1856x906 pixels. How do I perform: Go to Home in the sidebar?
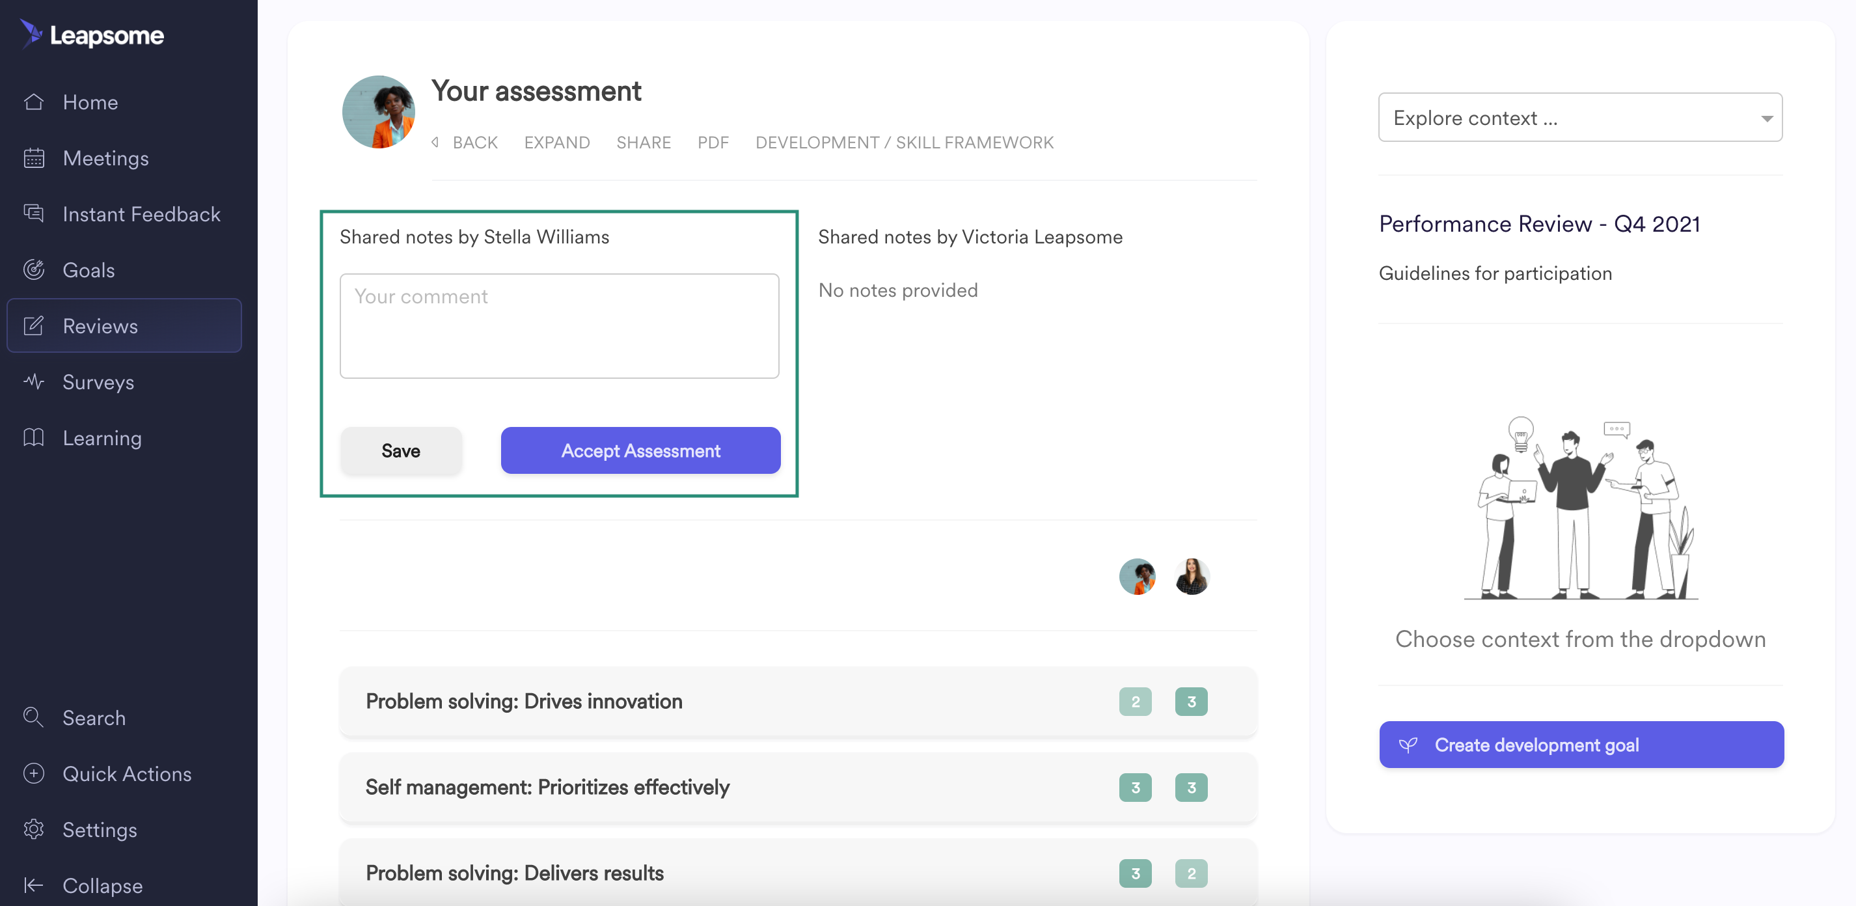coord(90,102)
